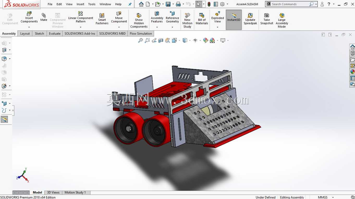Open the 3D Views bottom tab
The width and height of the screenshot is (355, 199).
pos(53,192)
